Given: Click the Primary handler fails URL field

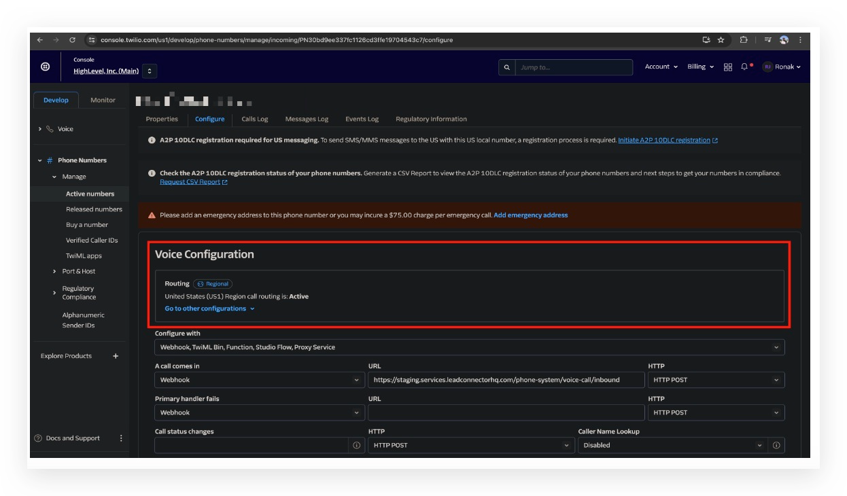Looking at the screenshot, I should (x=506, y=412).
